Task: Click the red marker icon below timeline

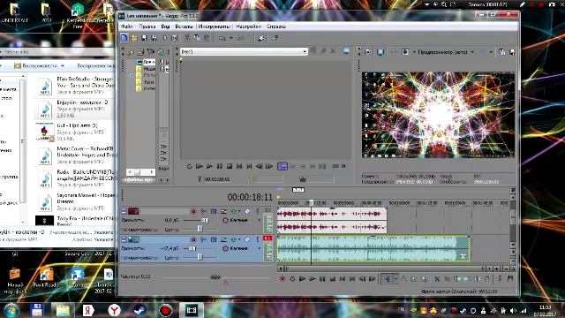Action: point(501,279)
